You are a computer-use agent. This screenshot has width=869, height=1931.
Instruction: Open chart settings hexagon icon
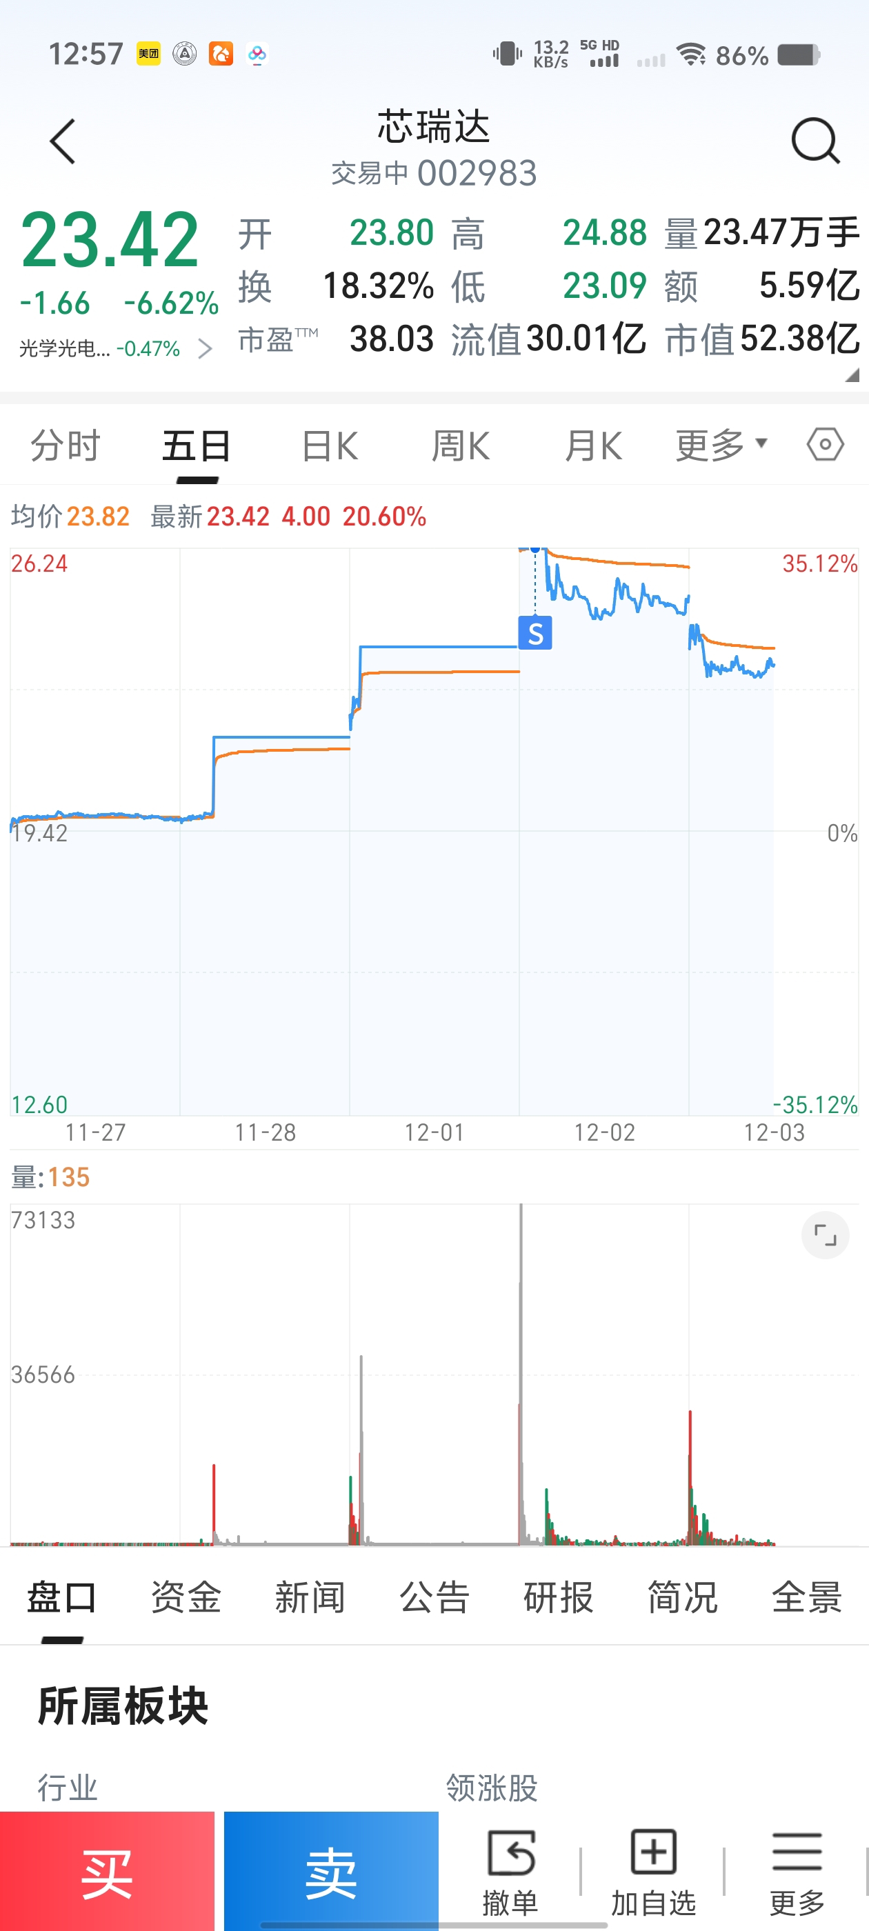(x=825, y=446)
